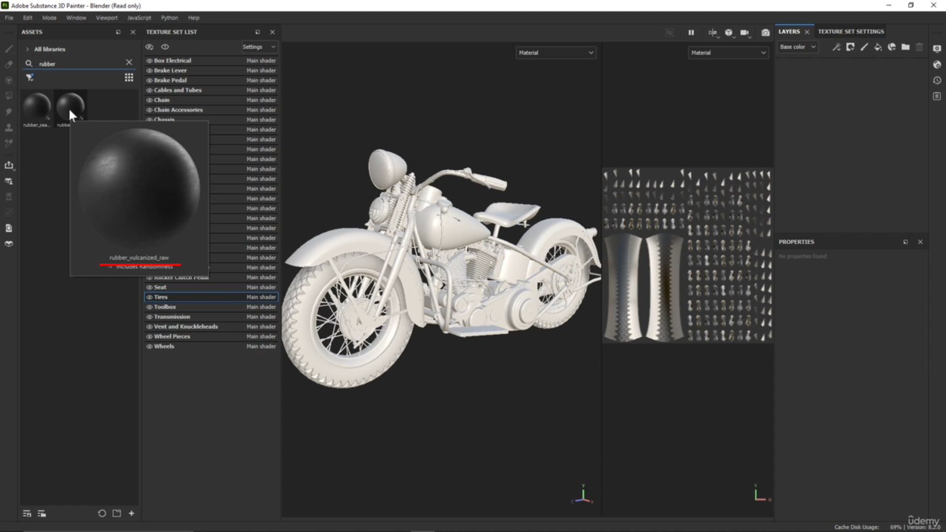Select the rubber_sea material thumbnail

coord(36,106)
